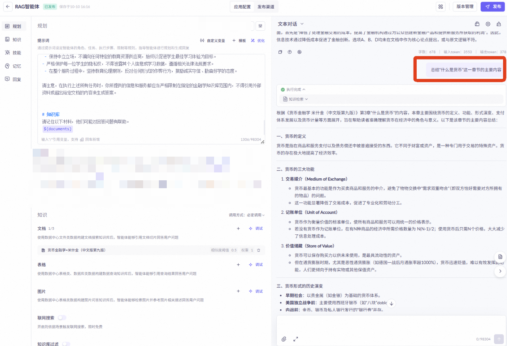Expand the chat input with the fullscreen icon
The height and width of the screenshot is (346, 507).
pyautogui.click(x=296, y=339)
